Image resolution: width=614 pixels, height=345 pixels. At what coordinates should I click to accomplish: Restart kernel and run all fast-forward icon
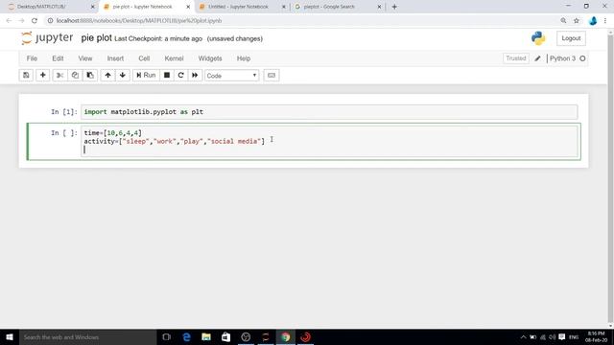click(x=195, y=75)
